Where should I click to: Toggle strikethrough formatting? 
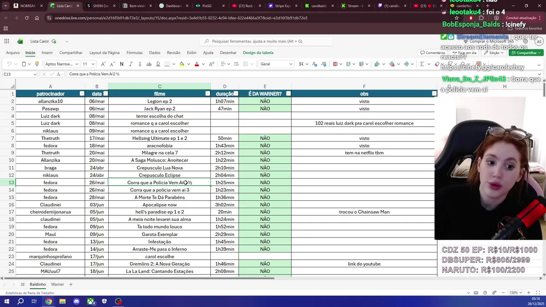[x=149, y=64]
